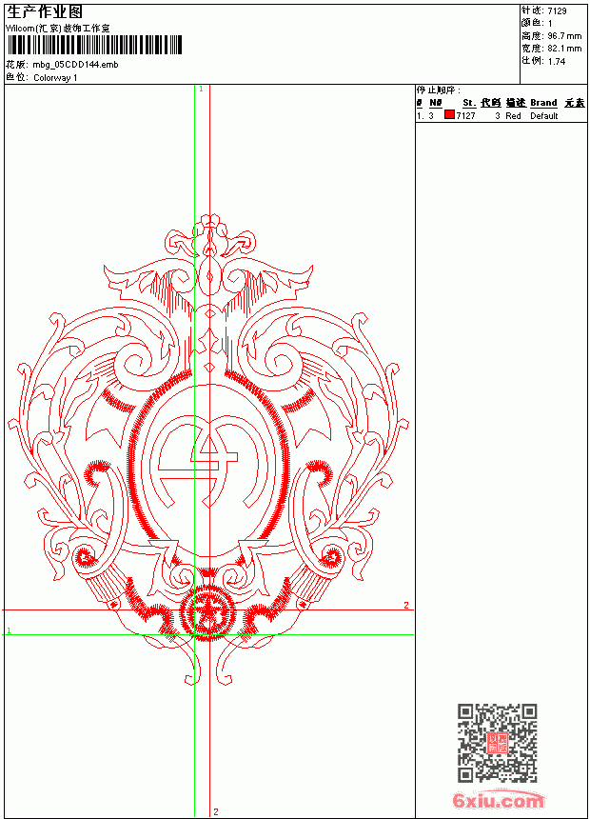Viewport: 590px width, 819px height.
Task: Click green marker 1 at top guideline
Action: point(201,89)
